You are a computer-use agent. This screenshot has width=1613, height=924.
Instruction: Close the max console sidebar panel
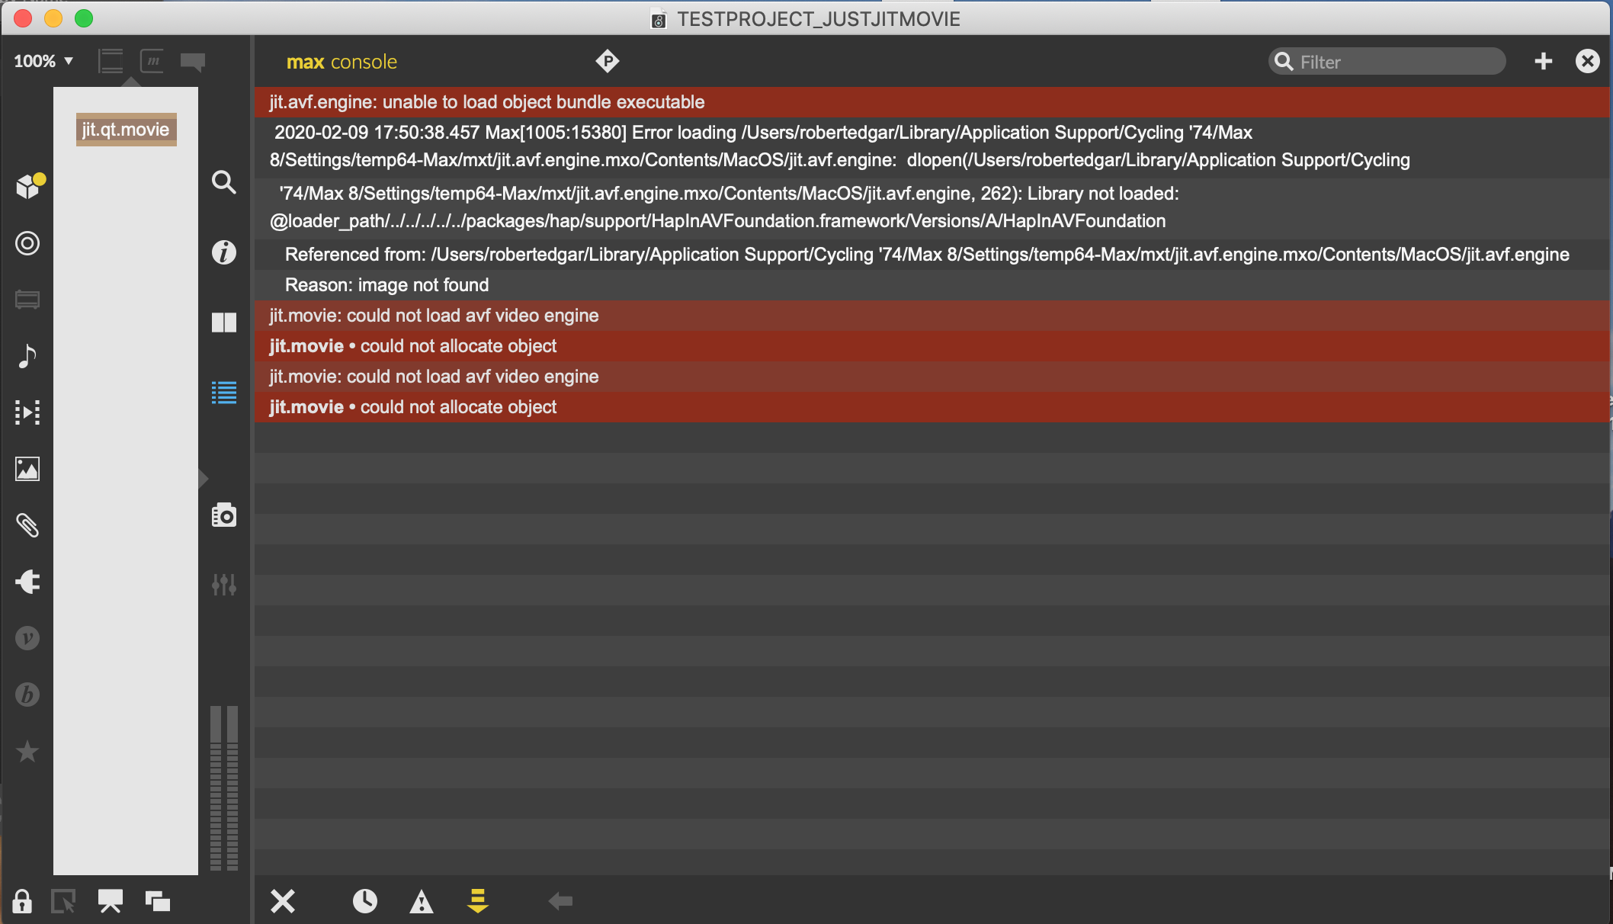tap(1588, 61)
